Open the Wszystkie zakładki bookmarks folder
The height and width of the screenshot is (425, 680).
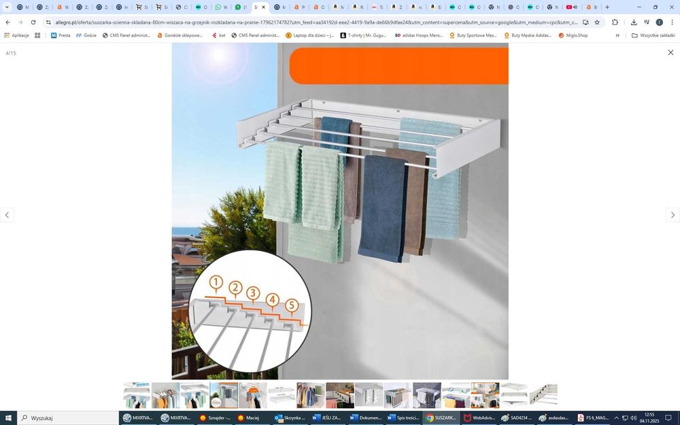coord(653,35)
